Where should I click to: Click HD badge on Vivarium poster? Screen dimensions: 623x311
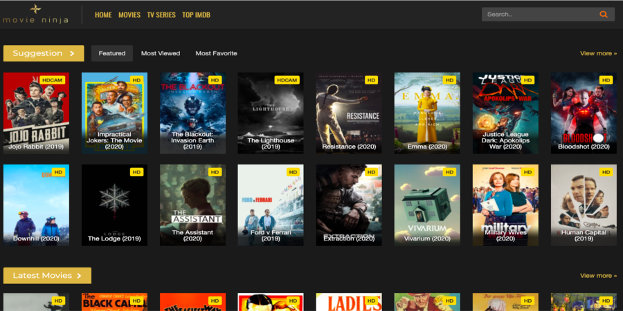tap(449, 172)
